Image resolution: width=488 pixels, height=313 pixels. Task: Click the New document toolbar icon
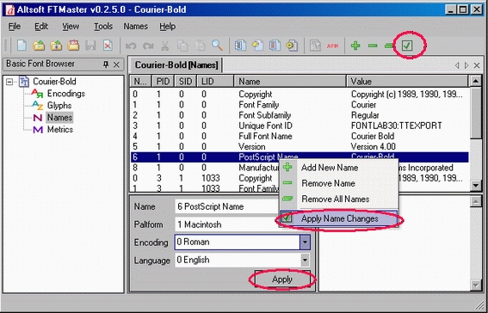pyautogui.click(x=22, y=46)
